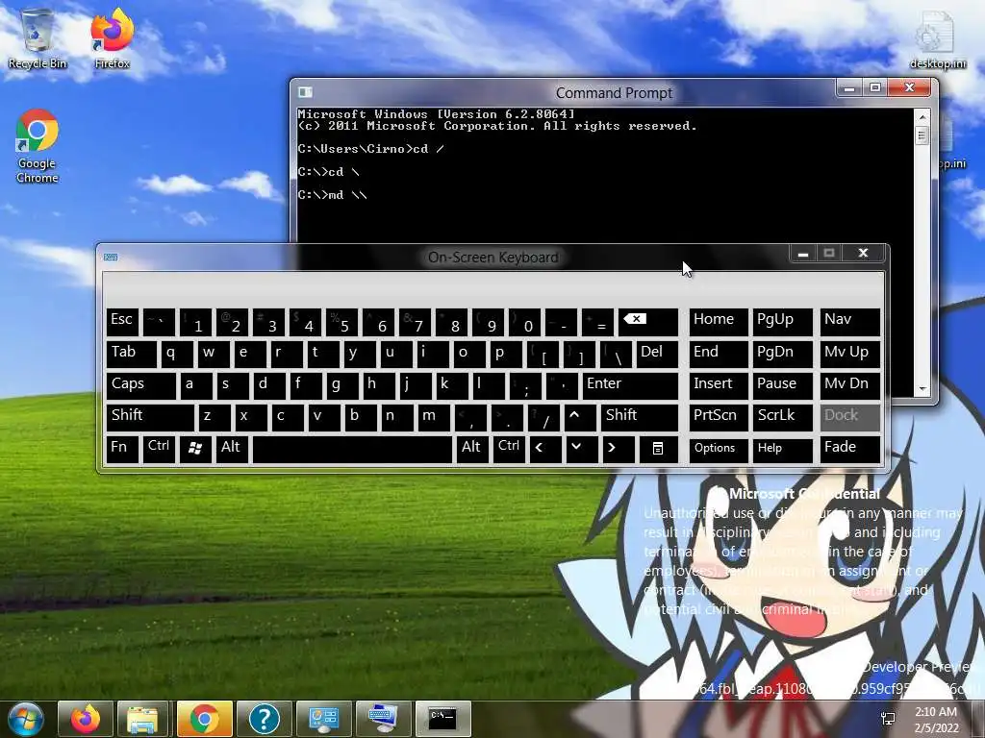Image resolution: width=985 pixels, height=738 pixels.
Task: Click the letter m key
Action: click(x=434, y=417)
